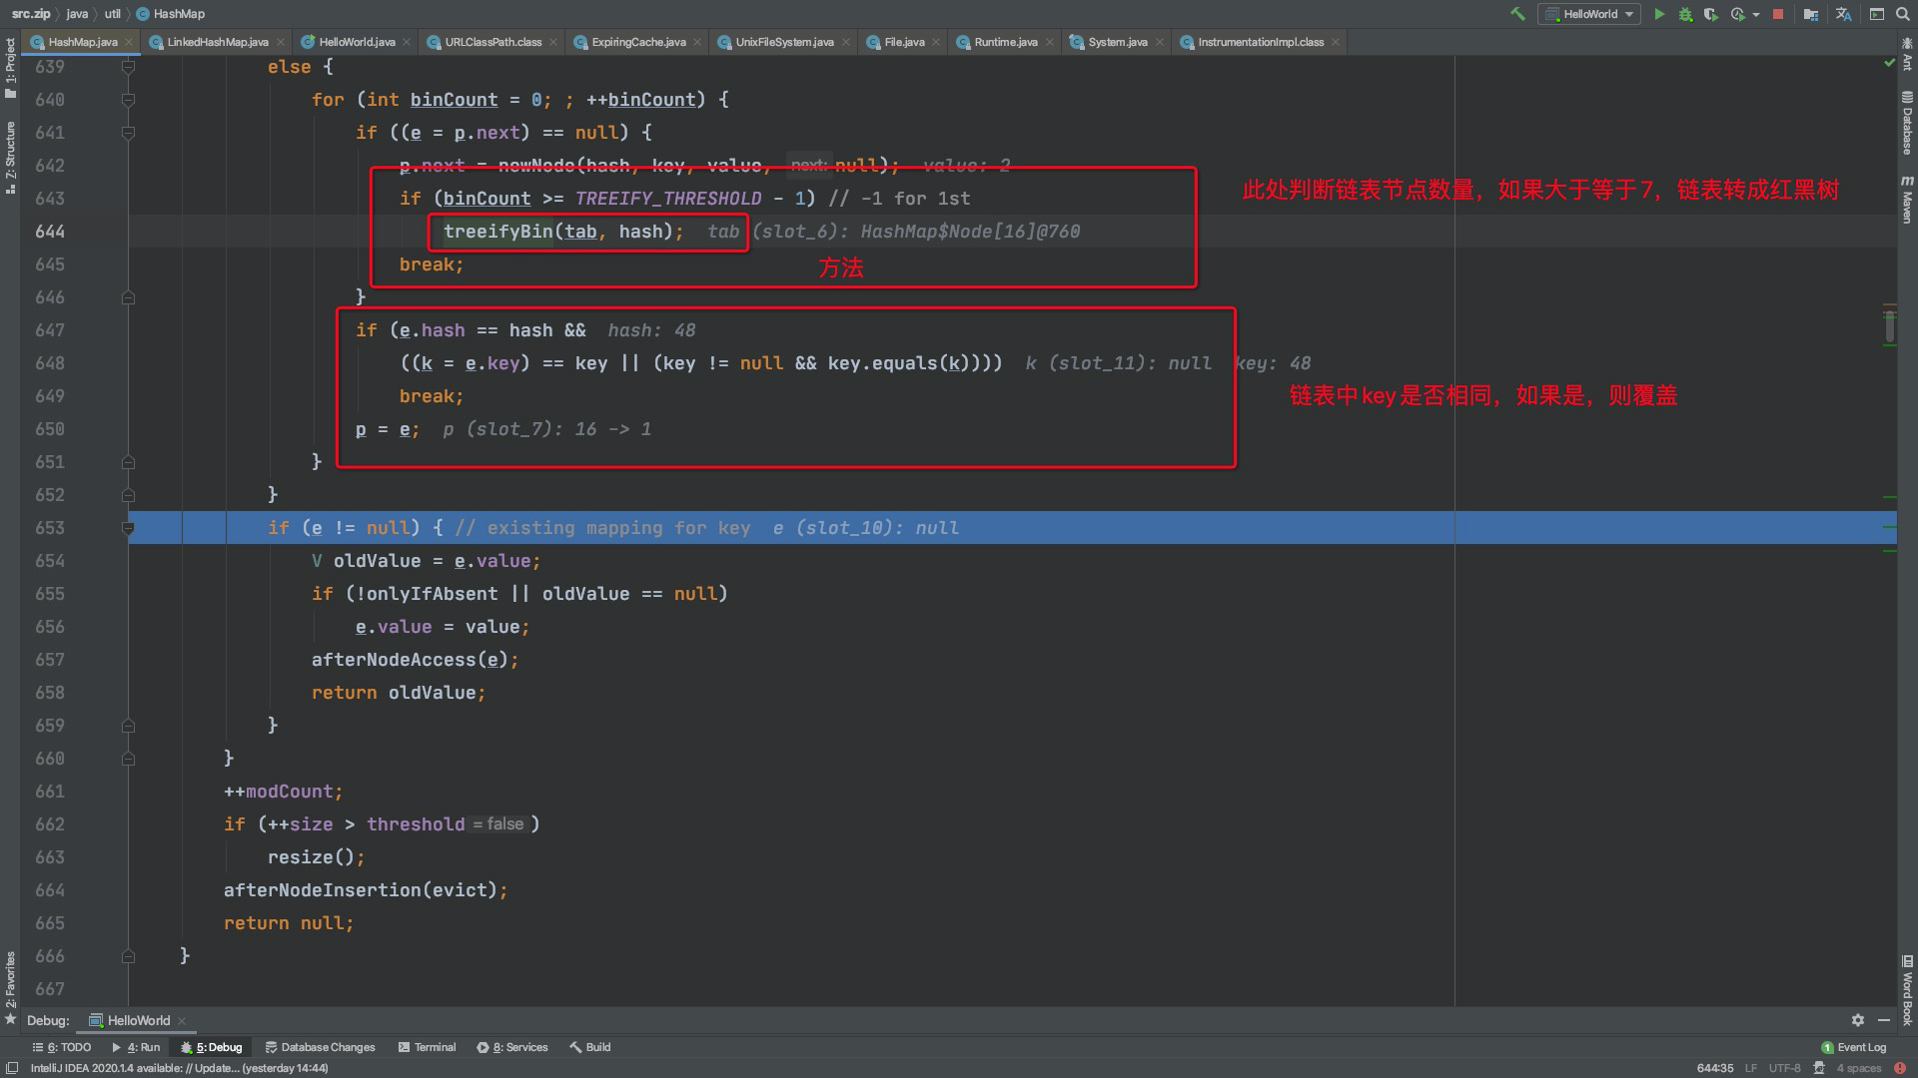The height and width of the screenshot is (1078, 1918).
Task: Click the HashMap class breadcrumb
Action: (x=171, y=14)
